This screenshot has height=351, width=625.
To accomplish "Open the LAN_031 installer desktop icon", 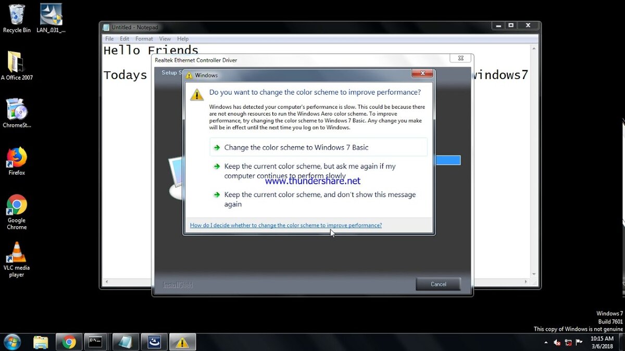I will [51, 18].
